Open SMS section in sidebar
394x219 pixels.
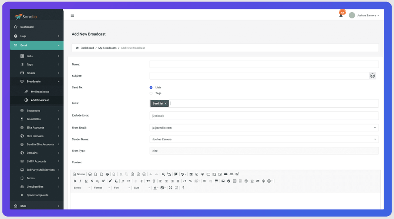[37, 206]
